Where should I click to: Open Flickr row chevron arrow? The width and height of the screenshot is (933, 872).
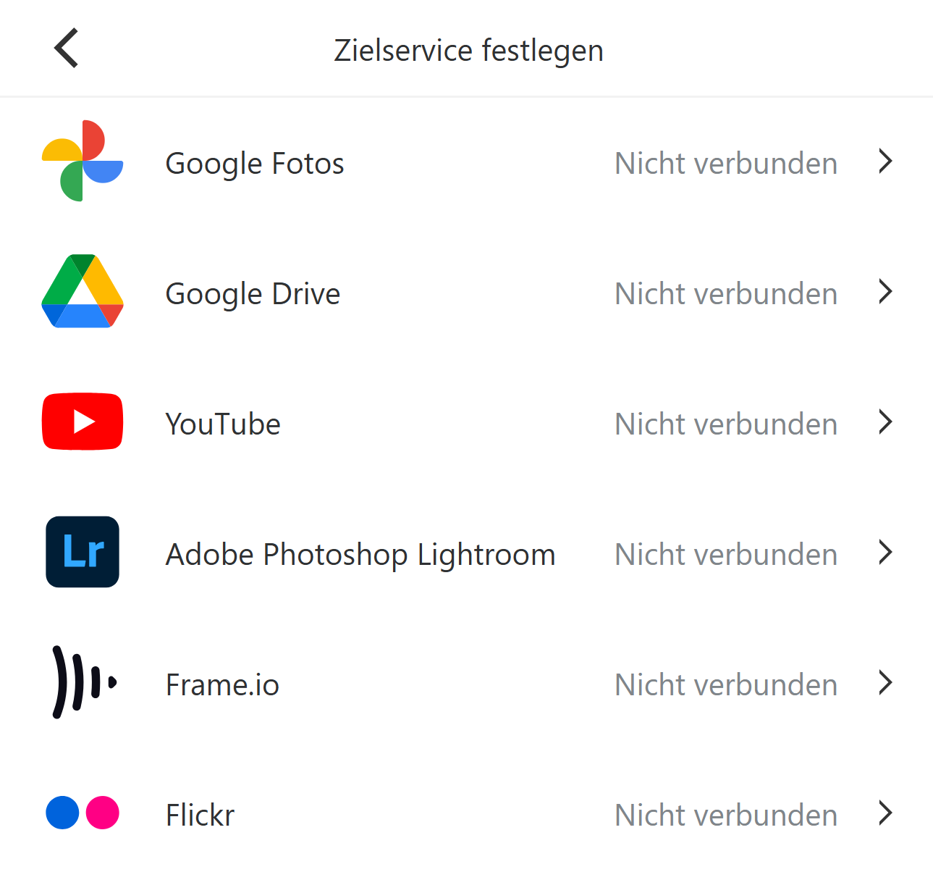pos(885,813)
